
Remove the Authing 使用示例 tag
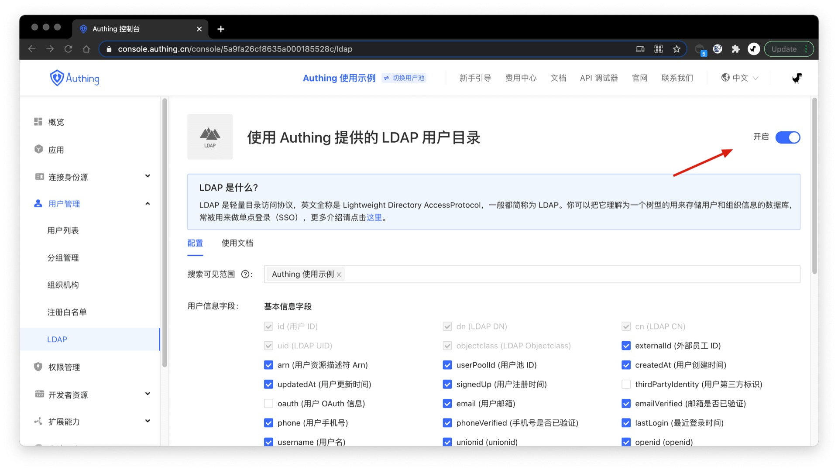click(339, 275)
